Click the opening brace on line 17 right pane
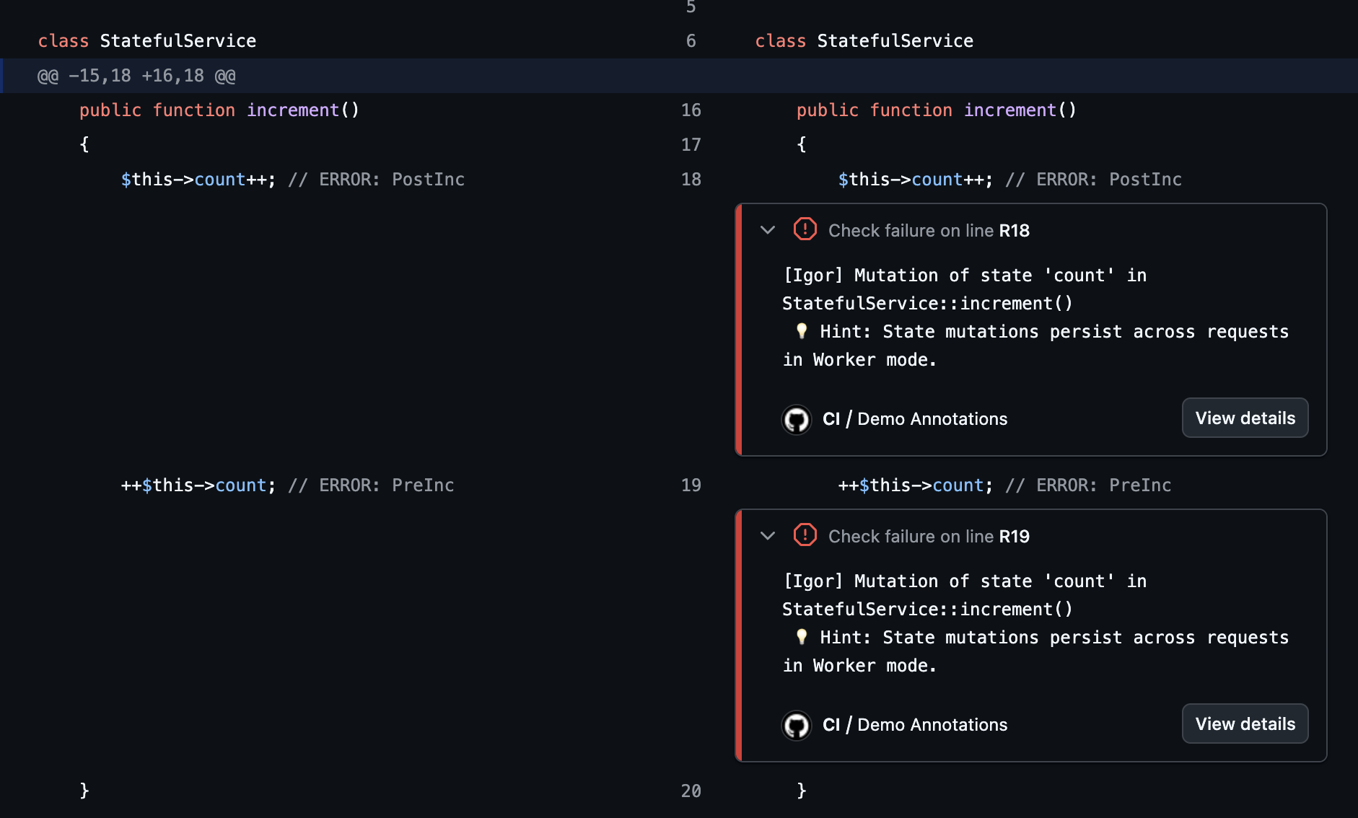Image resolution: width=1358 pixels, height=818 pixels. [x=802, y=144]
